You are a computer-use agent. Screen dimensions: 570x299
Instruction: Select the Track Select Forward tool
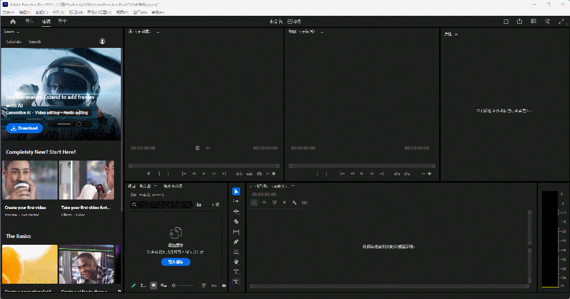(x=236, y=202)
